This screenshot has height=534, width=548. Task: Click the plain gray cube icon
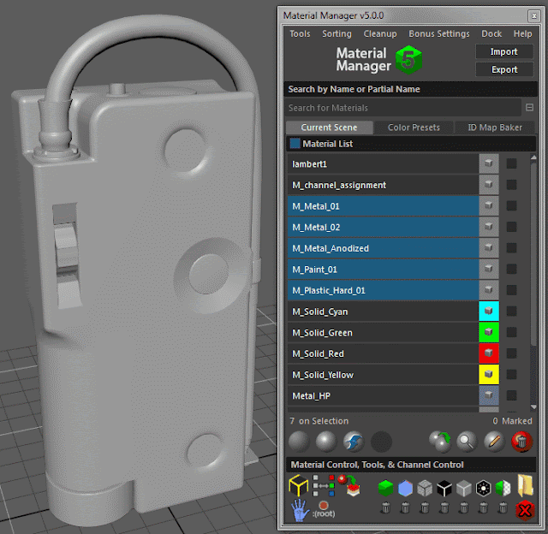pos(464,488)
